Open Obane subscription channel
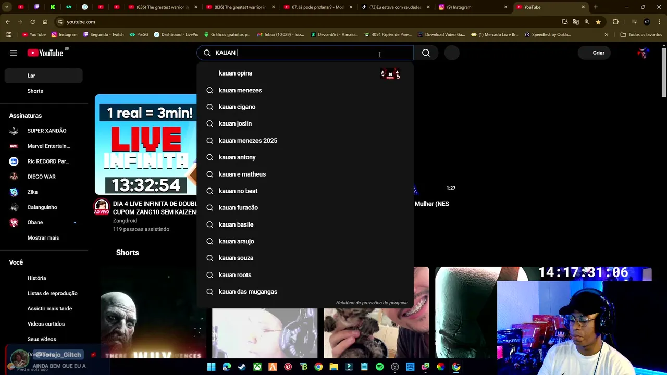 tap(43, 222)
